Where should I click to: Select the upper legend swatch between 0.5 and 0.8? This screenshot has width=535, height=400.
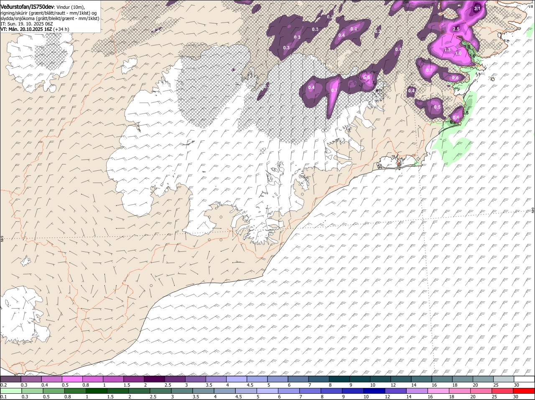click(x=72, y=379)
